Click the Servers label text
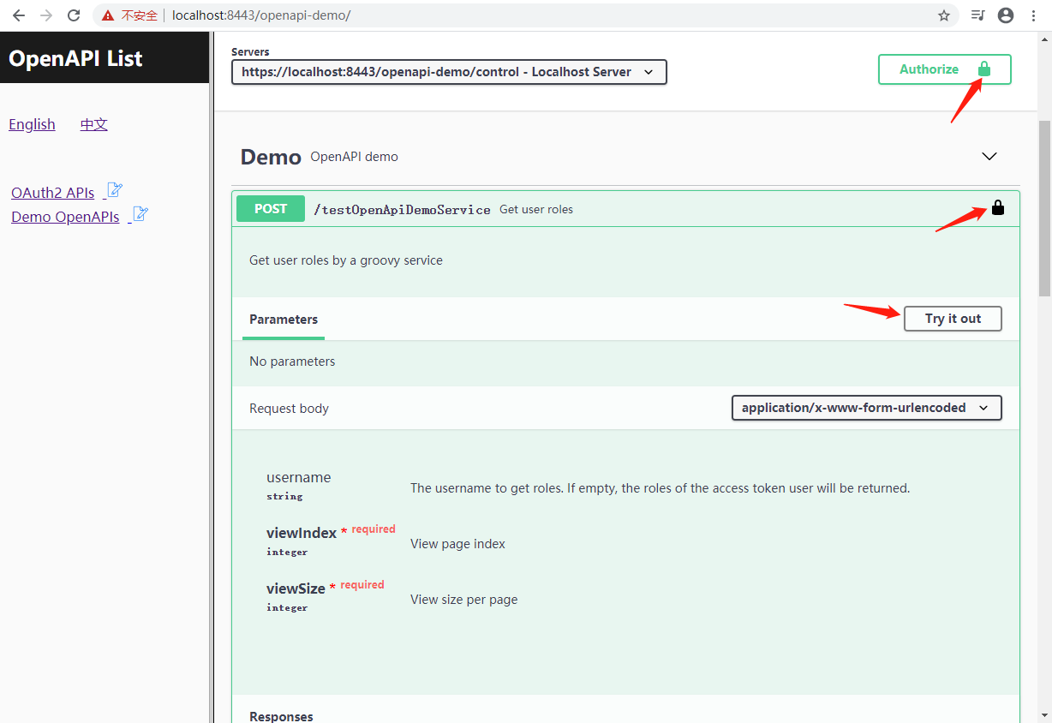Screen dimensions: 1052x723 (250, 52)
